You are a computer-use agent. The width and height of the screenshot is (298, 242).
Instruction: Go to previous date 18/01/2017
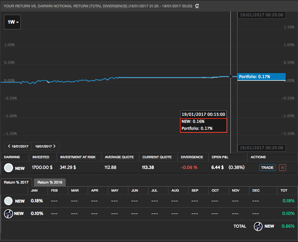[18, 146]
